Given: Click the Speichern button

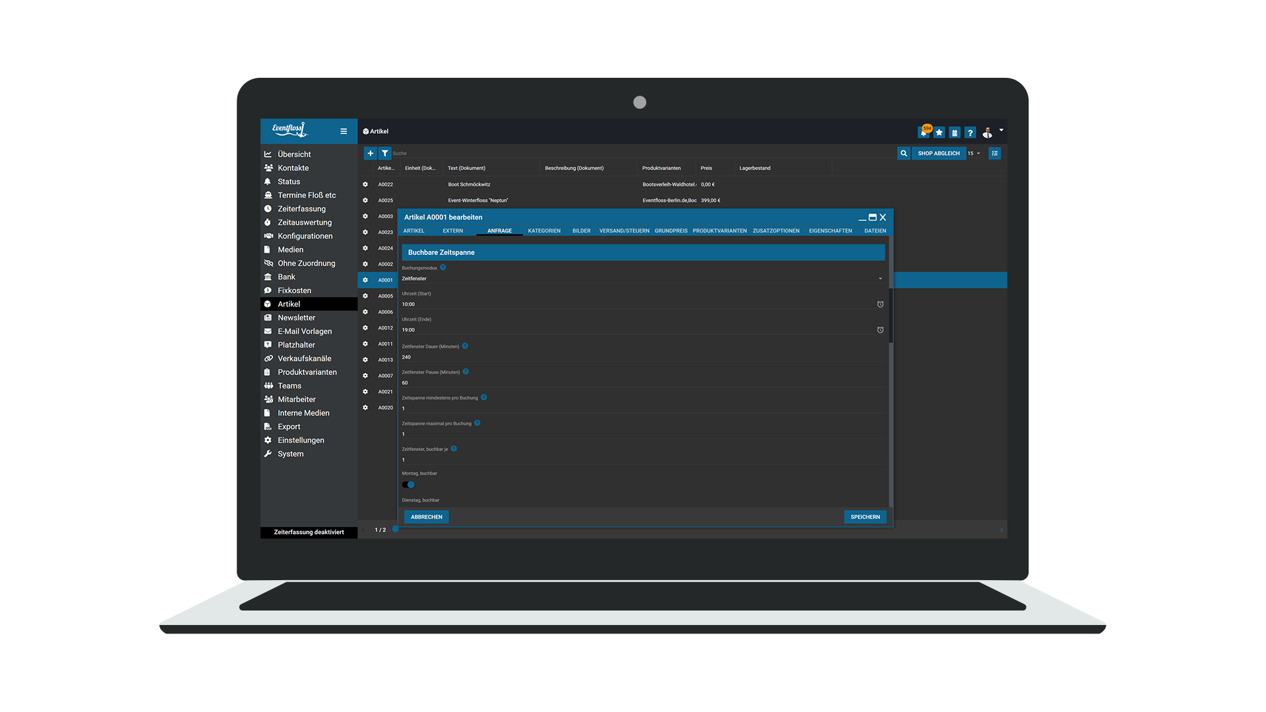Looking at the screenshot, I should (865, 517).
